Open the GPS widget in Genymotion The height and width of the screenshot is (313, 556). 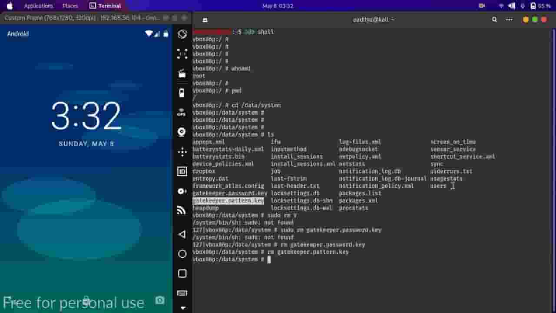pyautogui.click(x=182, y=112)
